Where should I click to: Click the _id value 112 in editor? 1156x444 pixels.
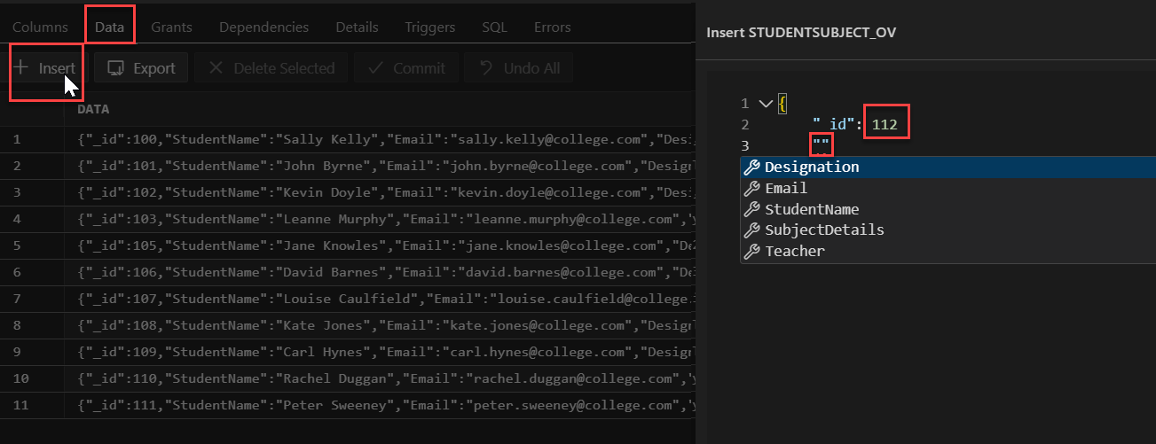point(885,125)
